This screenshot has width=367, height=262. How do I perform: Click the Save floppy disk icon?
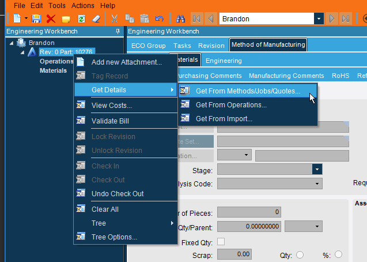[x=36, y=18]
